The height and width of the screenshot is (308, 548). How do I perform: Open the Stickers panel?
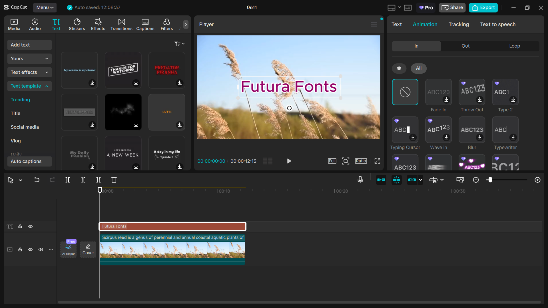click(x=77, y=24)
